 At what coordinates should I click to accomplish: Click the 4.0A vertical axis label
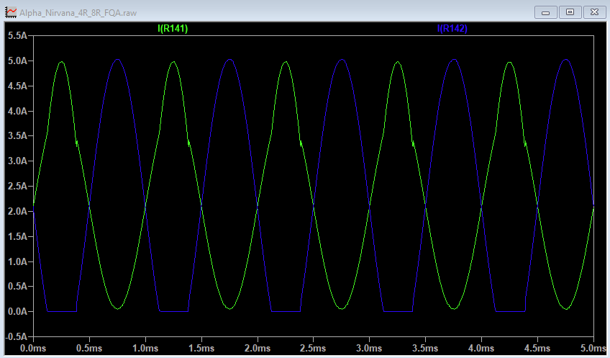click(17, 111)
